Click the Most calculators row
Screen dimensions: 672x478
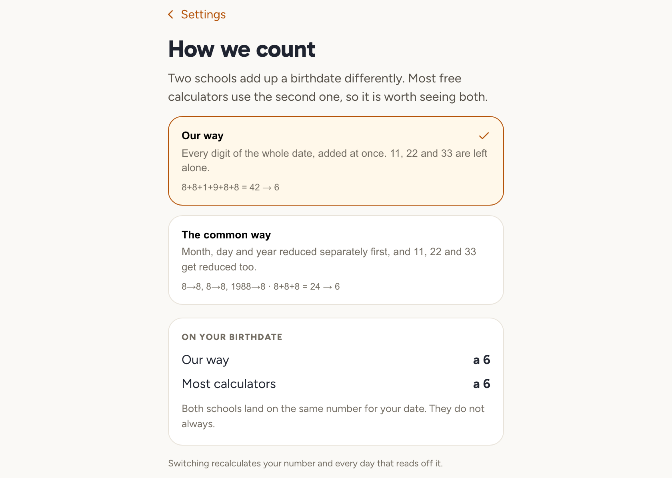click(x=336, y=384)
